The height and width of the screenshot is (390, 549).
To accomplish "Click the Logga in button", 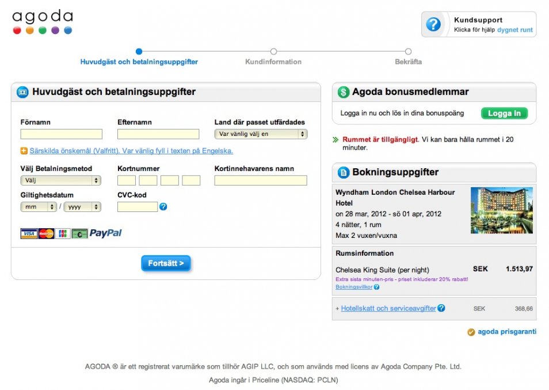I will pos(504,113).
